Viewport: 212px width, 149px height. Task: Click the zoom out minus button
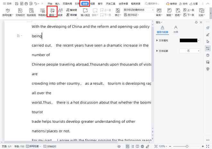[x=170, y=146]
